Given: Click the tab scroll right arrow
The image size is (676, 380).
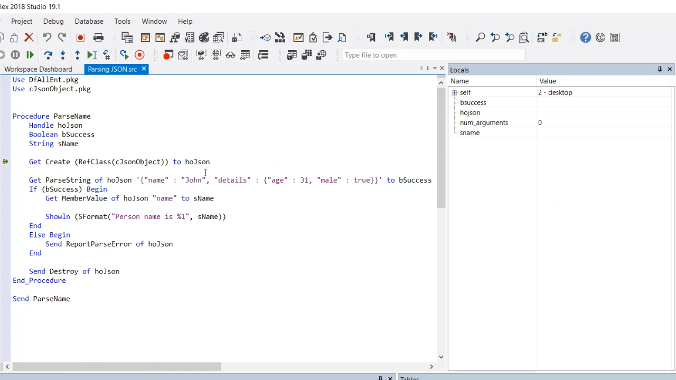Looking at the screenshot, I should [428, 69].
